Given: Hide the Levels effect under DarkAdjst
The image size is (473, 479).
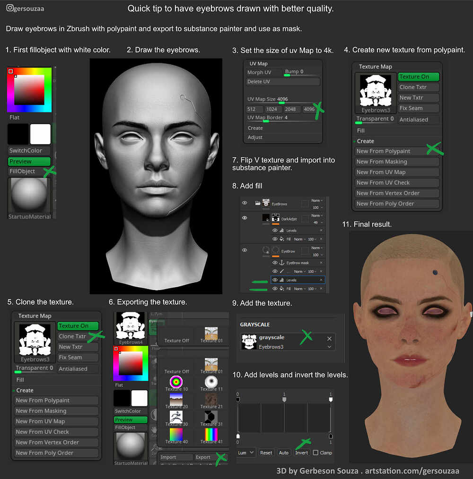Looking at the screenshot, I should click(x=275, y=231).
